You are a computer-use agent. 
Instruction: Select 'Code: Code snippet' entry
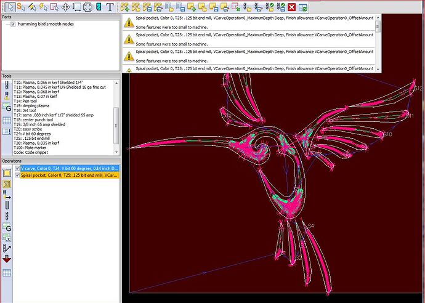click(x=31, y=152)
